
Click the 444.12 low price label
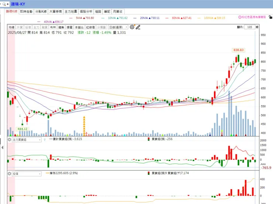point(22,129)
